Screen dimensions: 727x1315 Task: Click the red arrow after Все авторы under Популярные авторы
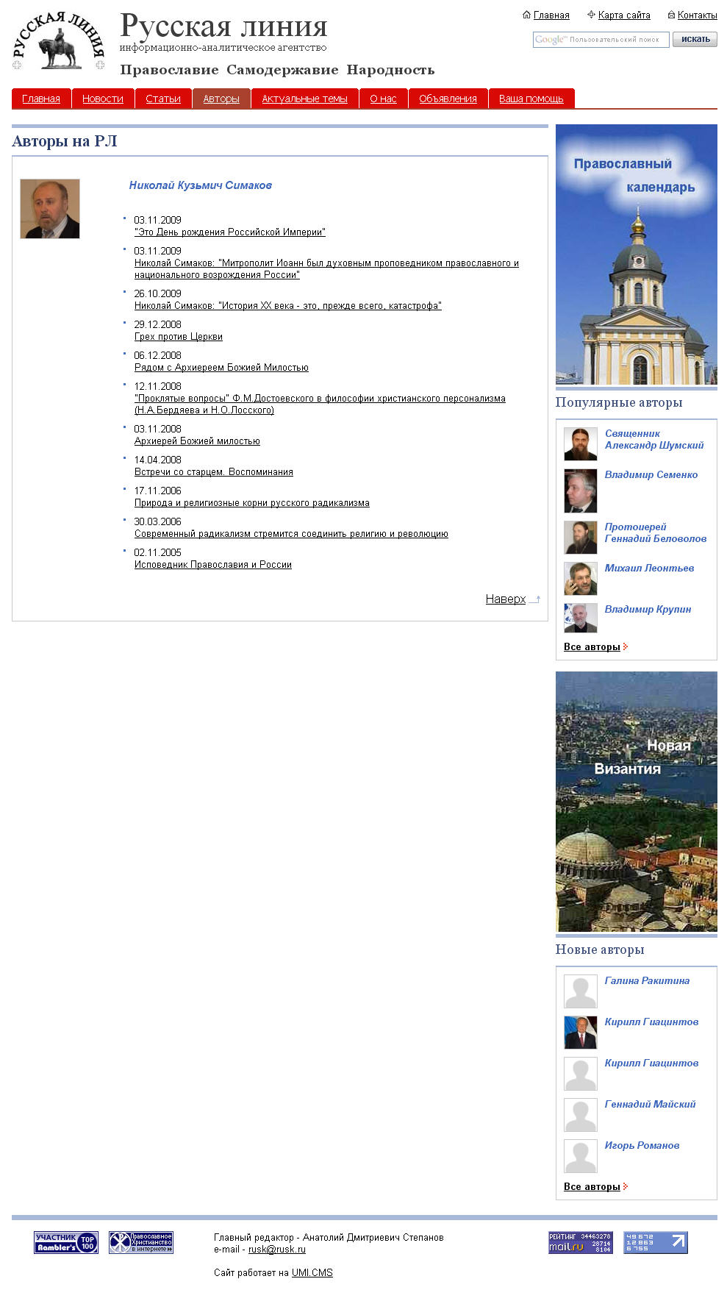click(626, 647)
